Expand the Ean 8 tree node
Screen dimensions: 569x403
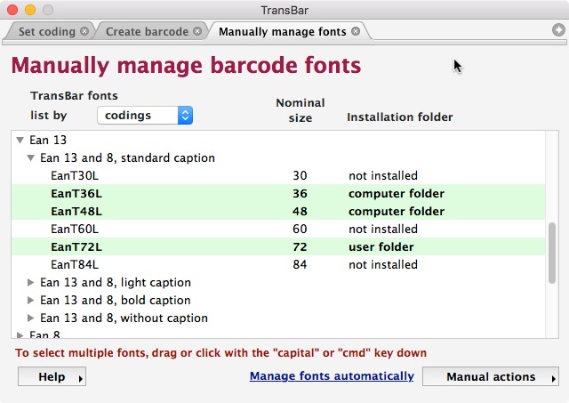[x=20, y=334]
